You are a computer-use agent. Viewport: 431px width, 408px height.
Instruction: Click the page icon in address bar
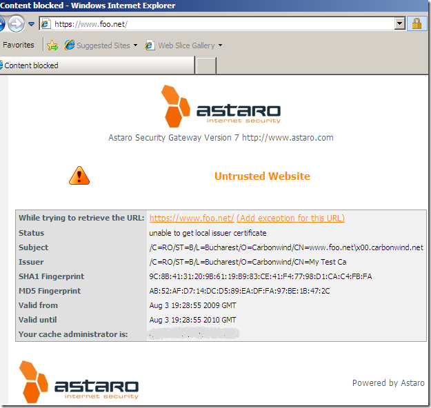point(46,24)
